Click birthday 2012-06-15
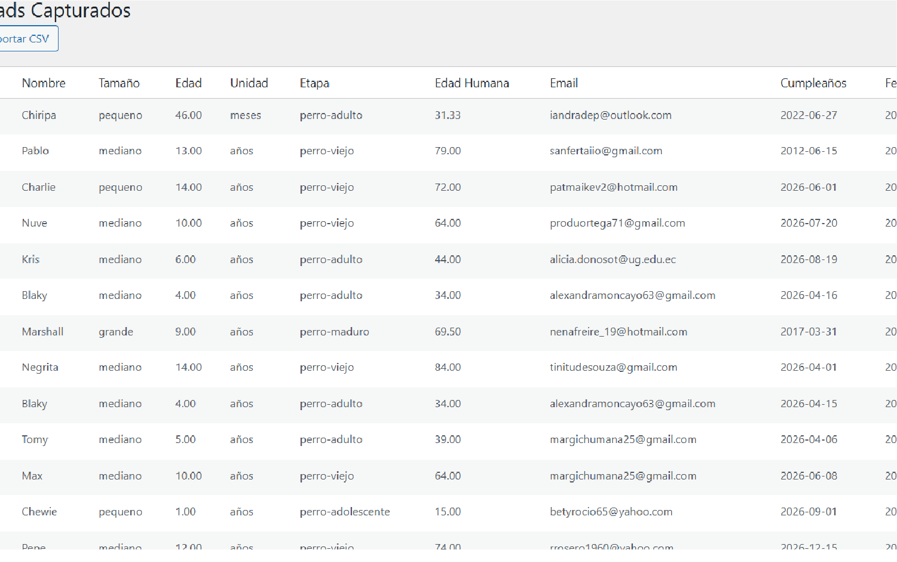 tap(809, 151)
